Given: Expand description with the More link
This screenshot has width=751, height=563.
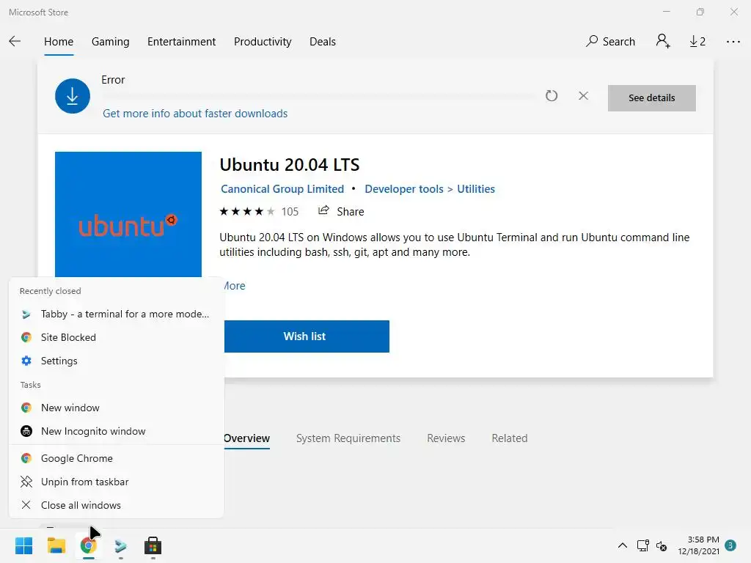Looking at the screenshot, I should [234, 286].
